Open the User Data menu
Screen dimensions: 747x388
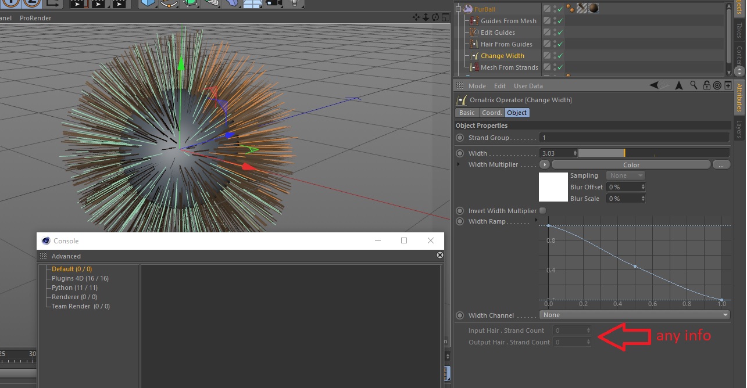(x=528, y=86)
